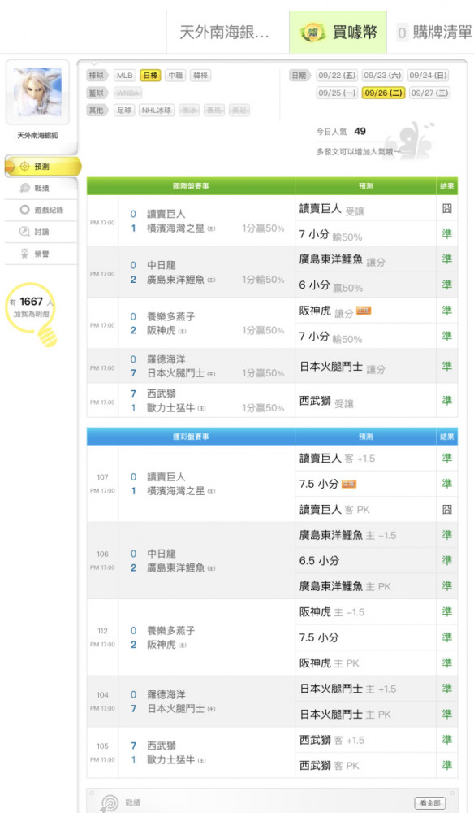Choose date 09/27 (三)

pos(429,93)
